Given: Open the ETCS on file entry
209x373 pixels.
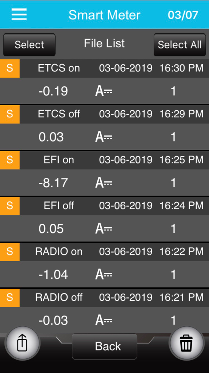Looking at the screenshot, I should 105,82.
